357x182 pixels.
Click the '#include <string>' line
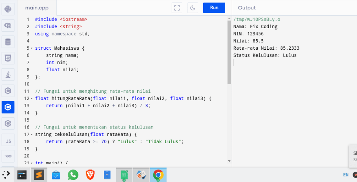(58, 26)
